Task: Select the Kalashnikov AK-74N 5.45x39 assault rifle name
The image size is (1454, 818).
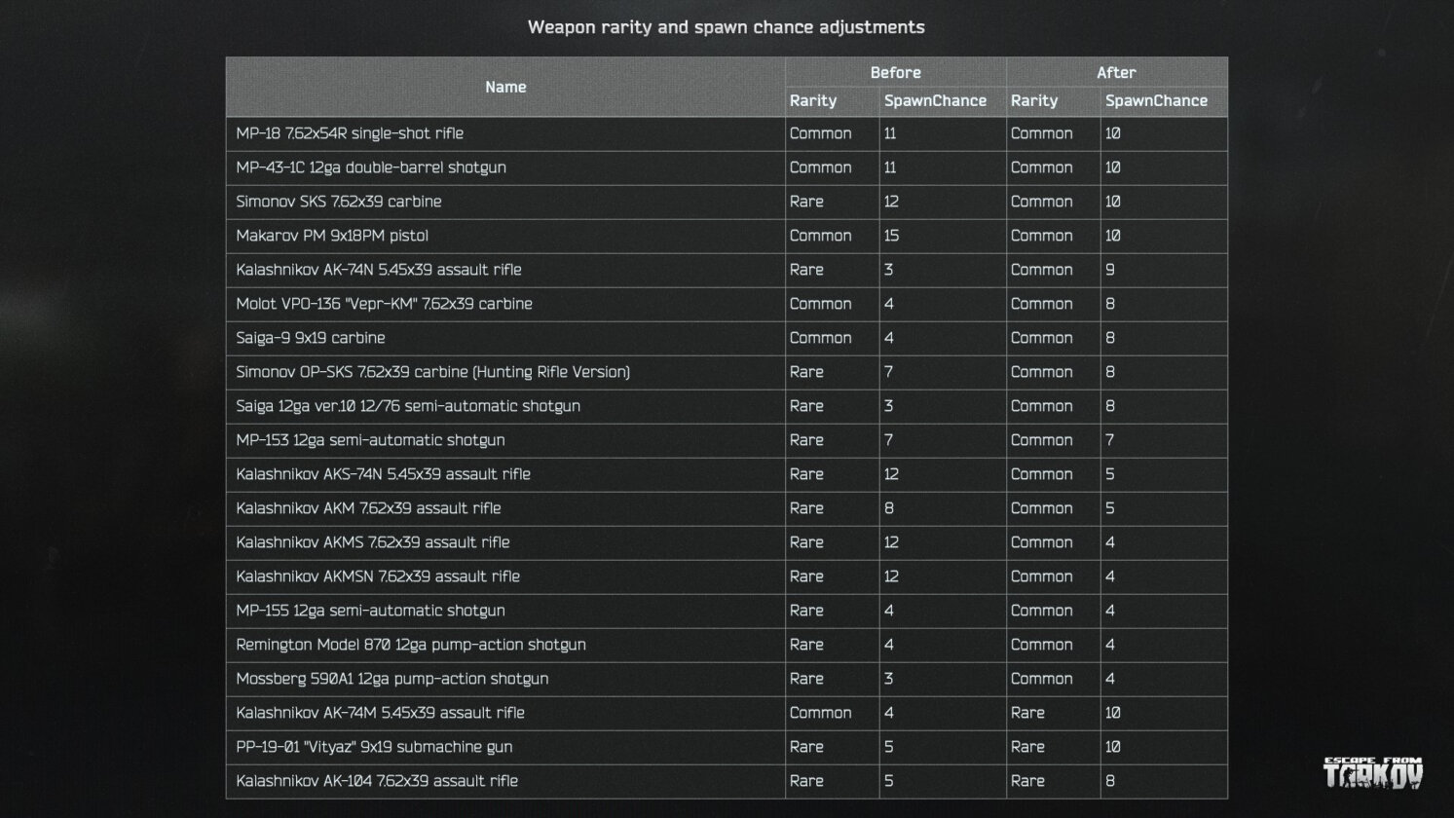Action: click(379, 270)
